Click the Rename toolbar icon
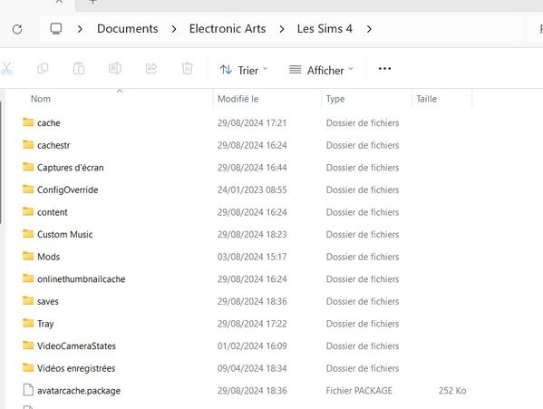543x409 pixels. click(x=115, y=69)
